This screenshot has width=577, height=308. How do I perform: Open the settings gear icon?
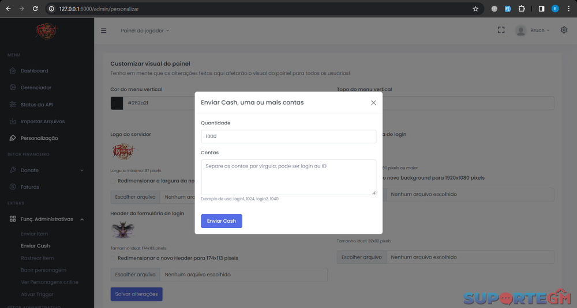[x=564, y=30]
